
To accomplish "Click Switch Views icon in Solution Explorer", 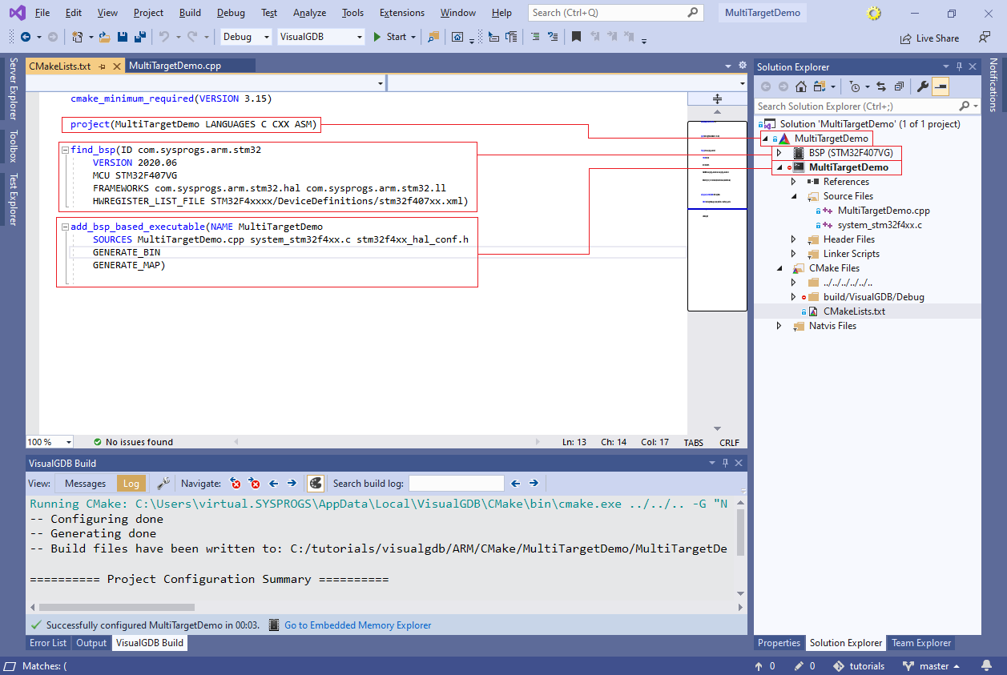I will point(820,86).
